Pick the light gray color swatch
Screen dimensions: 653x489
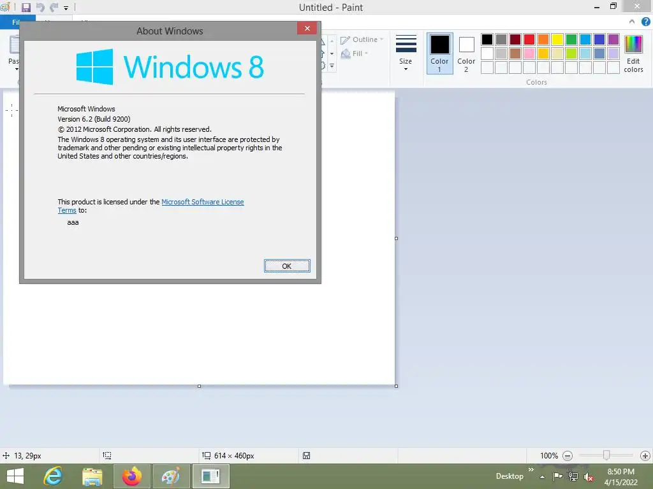(x=501, y=53)
